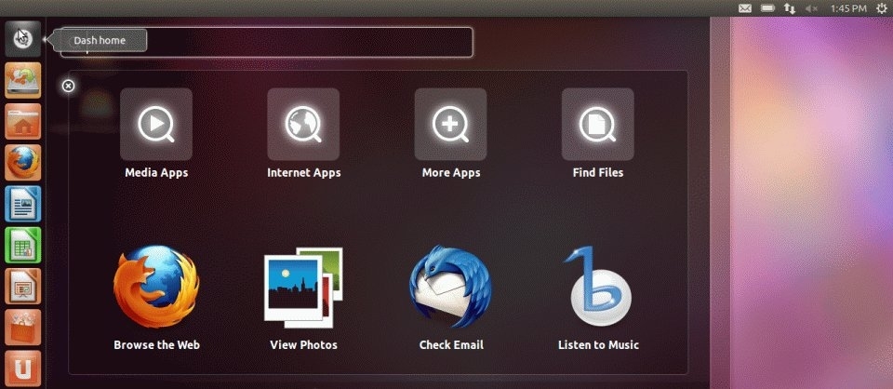This screenshot has width=893, height=389.
Task: Close the Dash with the X button
Action: [68, 86]
